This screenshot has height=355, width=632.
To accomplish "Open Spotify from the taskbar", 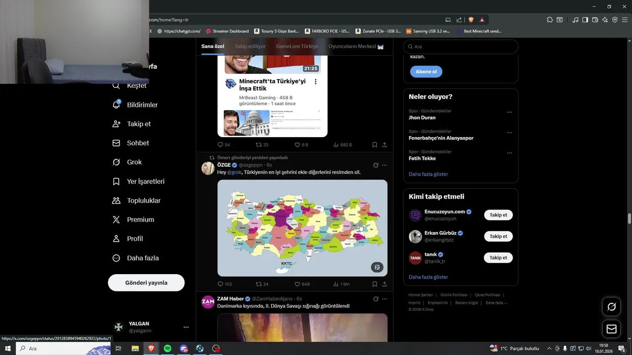I will point(167,349).
